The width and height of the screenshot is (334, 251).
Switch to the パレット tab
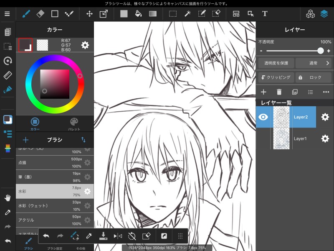[74, 124]
